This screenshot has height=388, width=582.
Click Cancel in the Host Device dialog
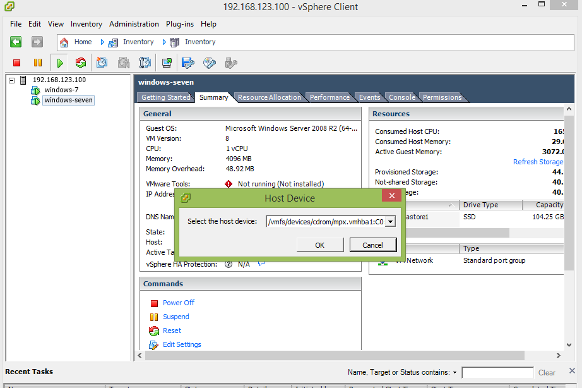[x=372, y=245]
